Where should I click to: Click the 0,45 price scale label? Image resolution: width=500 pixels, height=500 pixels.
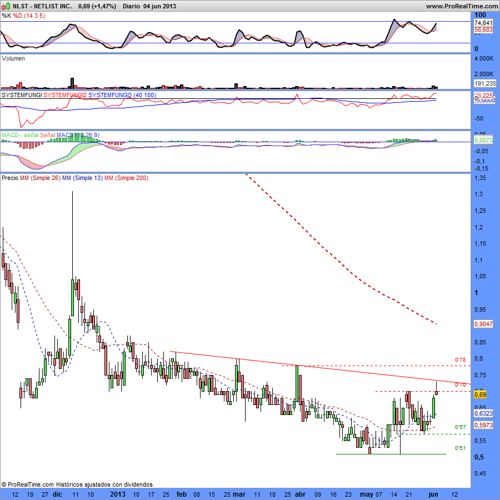click(481, 474)
